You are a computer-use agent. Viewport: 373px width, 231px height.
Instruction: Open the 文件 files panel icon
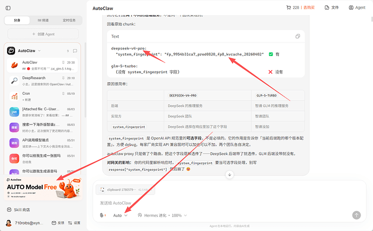tap(327, 8)
